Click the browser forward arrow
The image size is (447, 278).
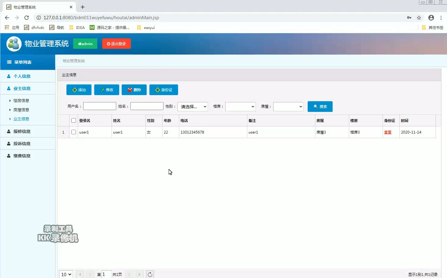[17, 18]
